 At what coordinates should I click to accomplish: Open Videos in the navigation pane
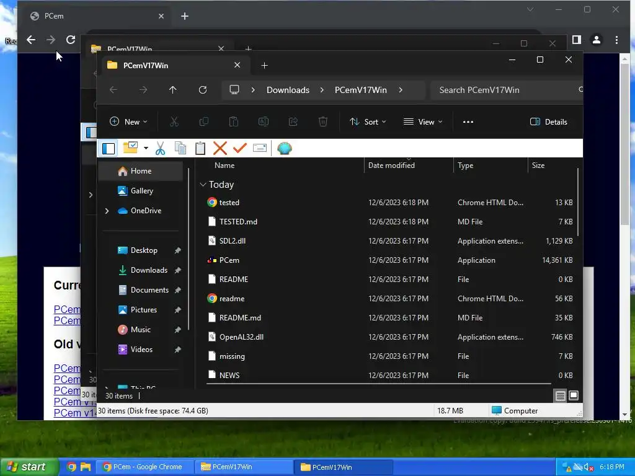pos(141,350)
